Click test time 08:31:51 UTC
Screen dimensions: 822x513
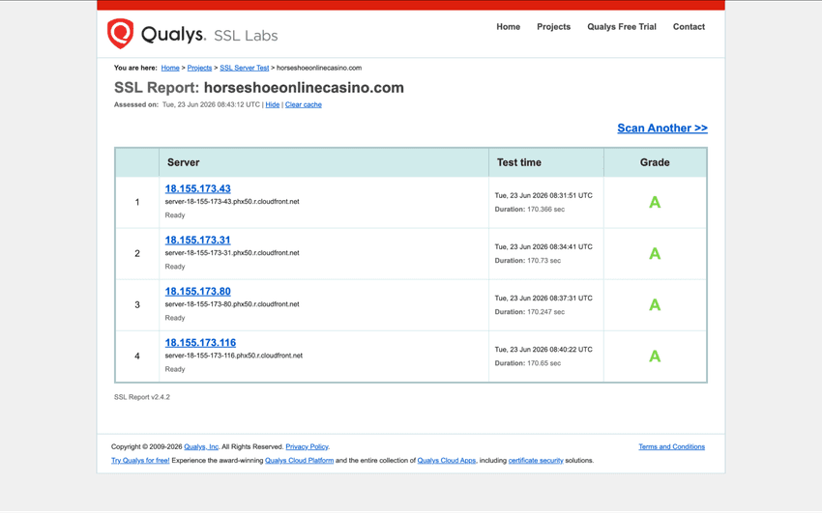tap(543, 196)
